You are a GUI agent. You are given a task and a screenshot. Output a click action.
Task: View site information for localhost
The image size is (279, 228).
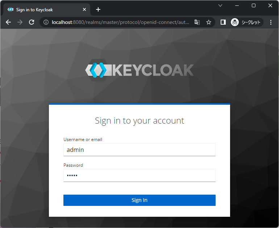(x=46, y=22)
